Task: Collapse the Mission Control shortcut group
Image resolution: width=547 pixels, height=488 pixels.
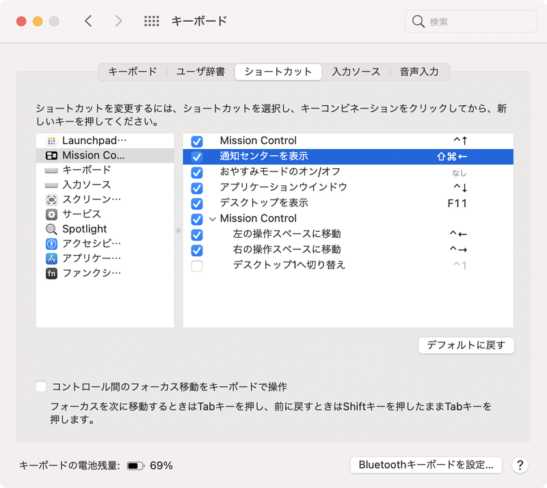Action: coord(214,218)
